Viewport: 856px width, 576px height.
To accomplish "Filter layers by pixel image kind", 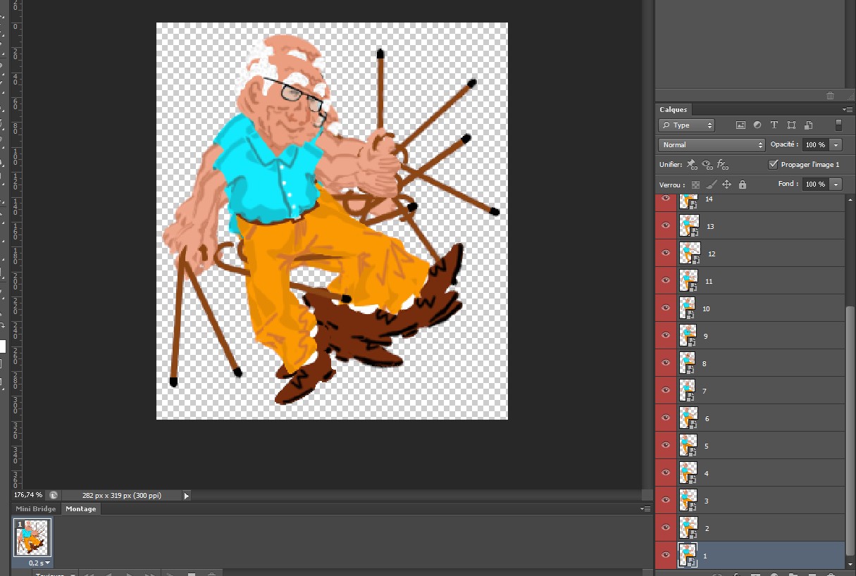I will point(740,125).
